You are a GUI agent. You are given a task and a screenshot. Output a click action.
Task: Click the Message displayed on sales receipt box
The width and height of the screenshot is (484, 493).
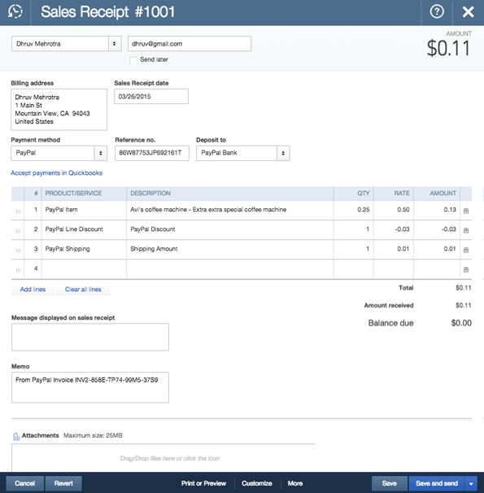point(90,337)
